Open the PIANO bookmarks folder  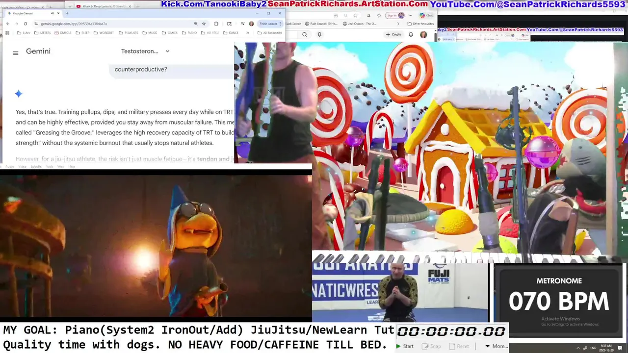point(189,33)
